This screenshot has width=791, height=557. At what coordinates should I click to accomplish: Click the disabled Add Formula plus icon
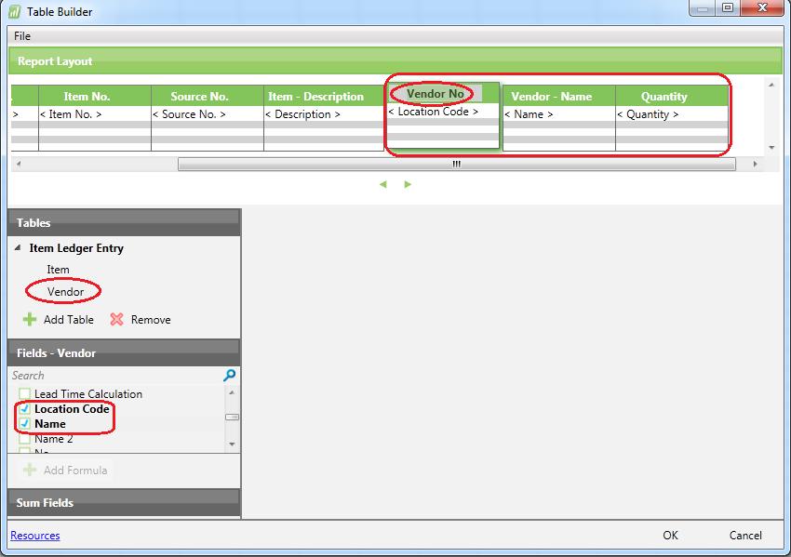click(x=30, y=470)
